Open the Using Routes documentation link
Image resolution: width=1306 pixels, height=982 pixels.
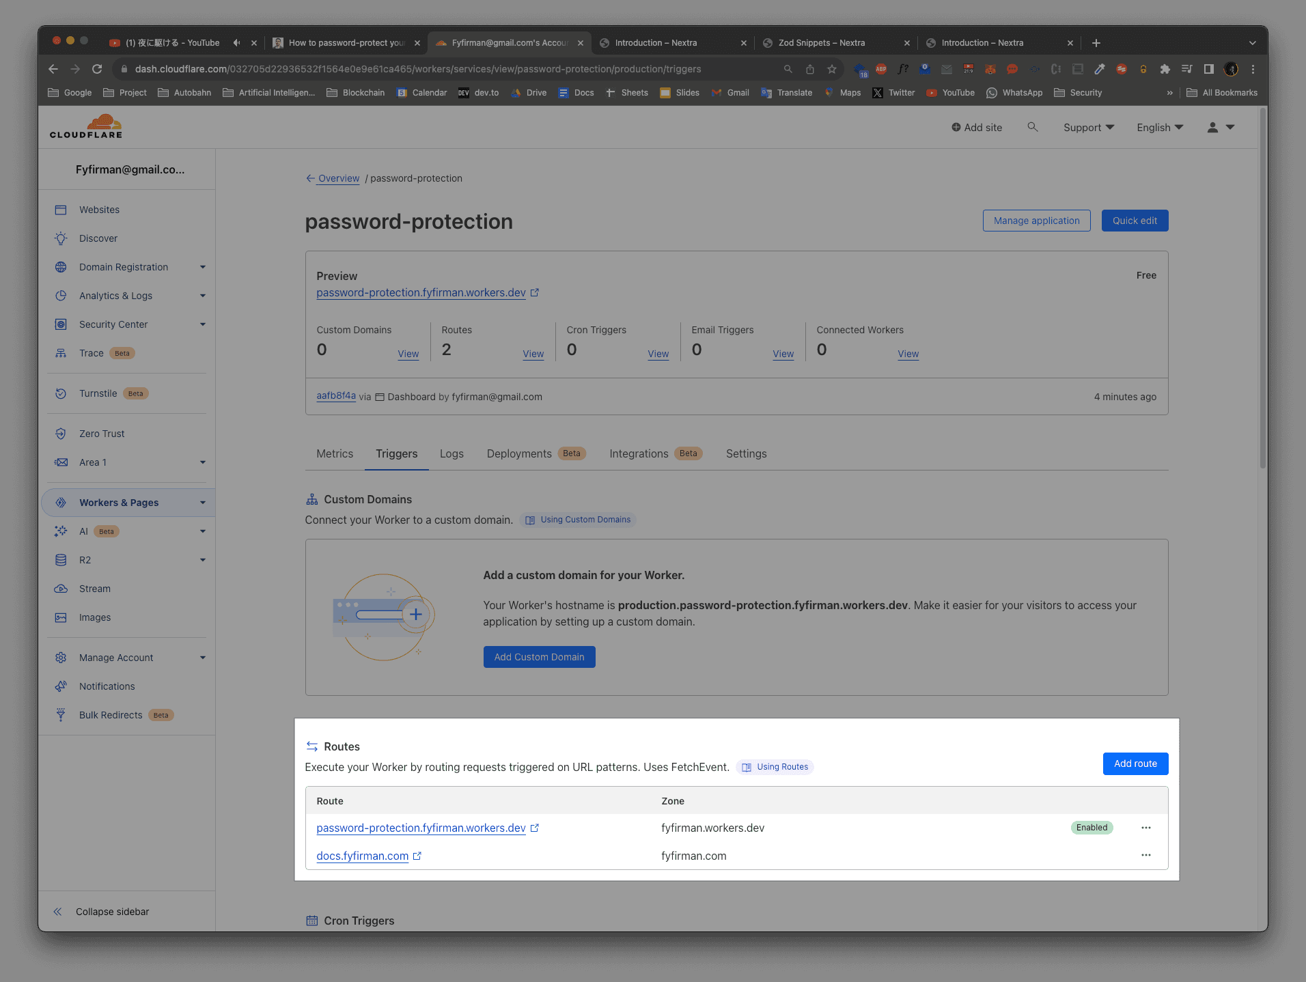(x=775, y=767)
